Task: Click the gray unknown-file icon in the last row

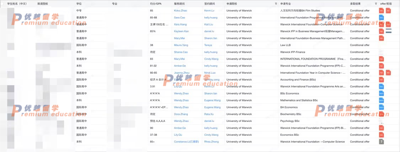Action: coord(381,142)
